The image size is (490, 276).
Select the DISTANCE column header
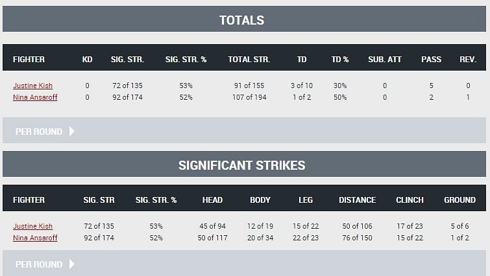tap(357, 200)
